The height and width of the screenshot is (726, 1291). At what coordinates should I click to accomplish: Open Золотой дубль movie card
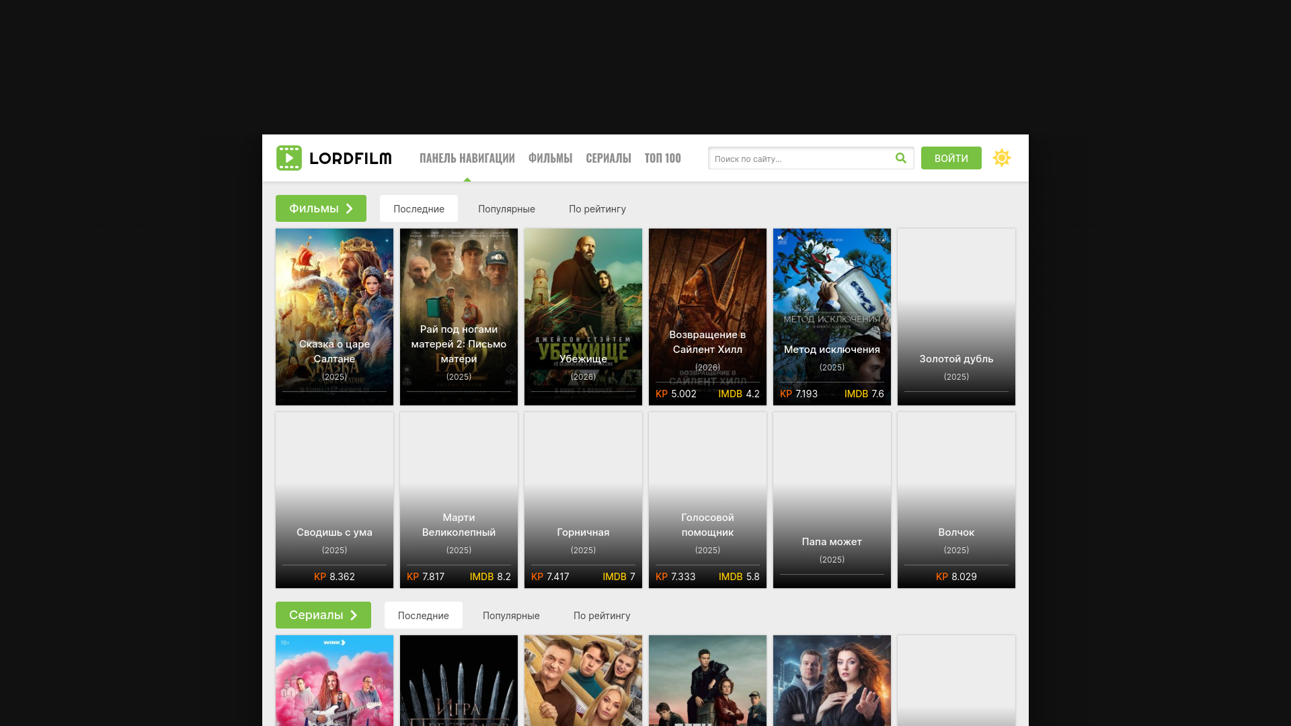(956, 317)
